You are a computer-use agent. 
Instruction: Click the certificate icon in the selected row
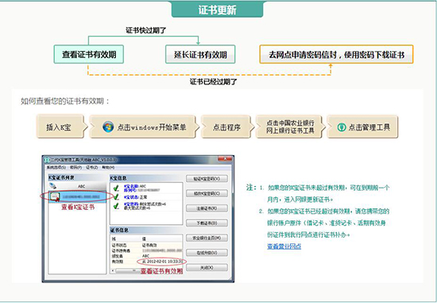55,196
